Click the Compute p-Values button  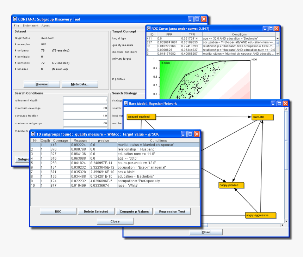134,211
